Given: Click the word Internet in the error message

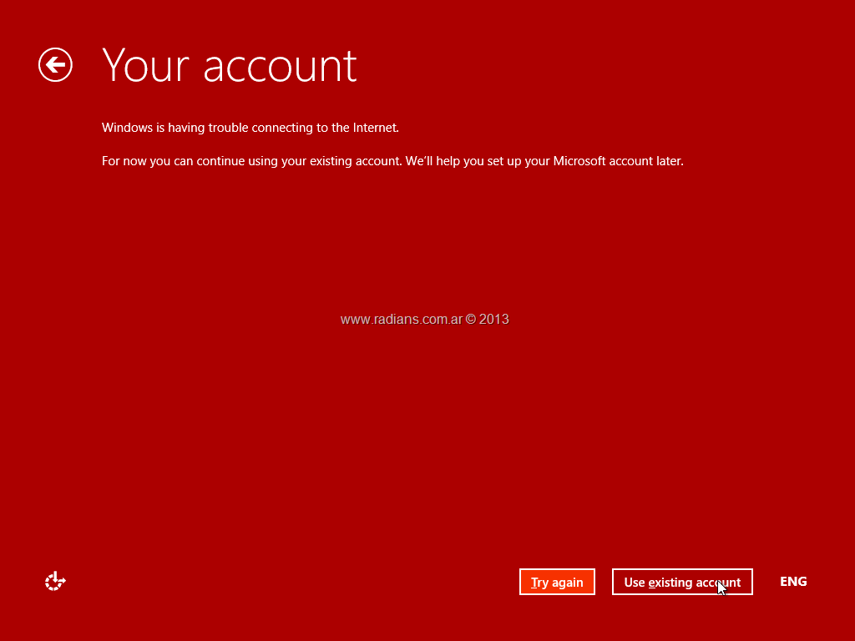Looking at the screenshot, I should pyautogui.click(x=375, y=128).
